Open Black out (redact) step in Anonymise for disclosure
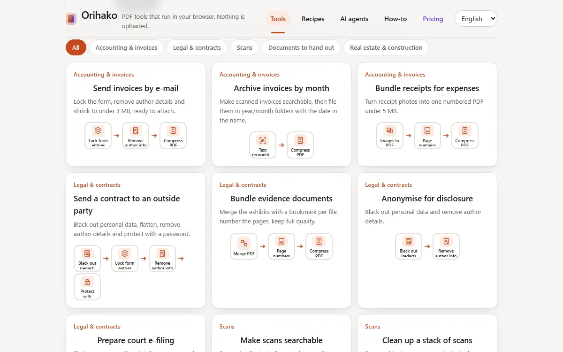Image resolution: width=563 pixels, height=352 pixels. (x=409, y=247)
